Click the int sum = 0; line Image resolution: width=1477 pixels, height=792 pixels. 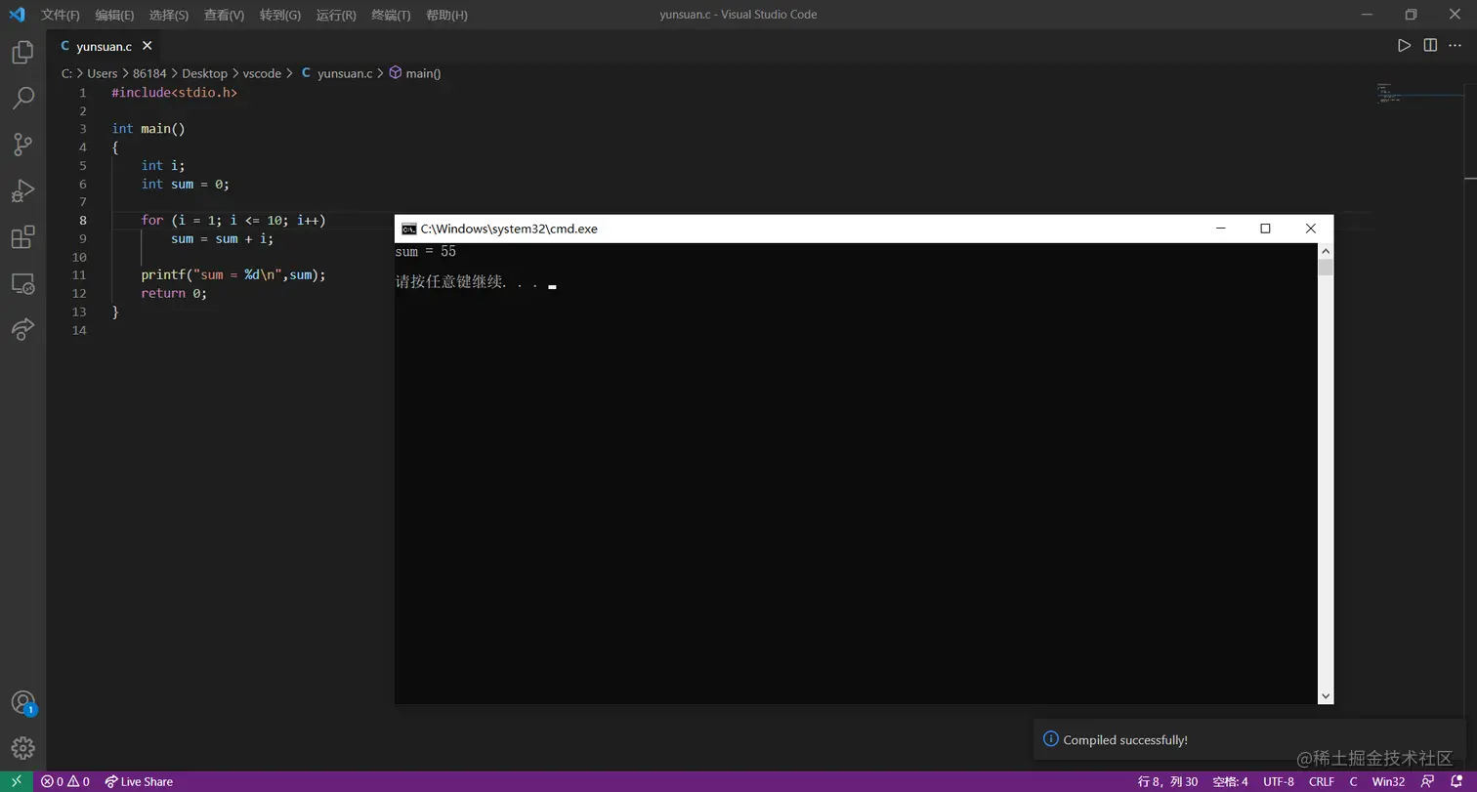click(x=186, y=184)
